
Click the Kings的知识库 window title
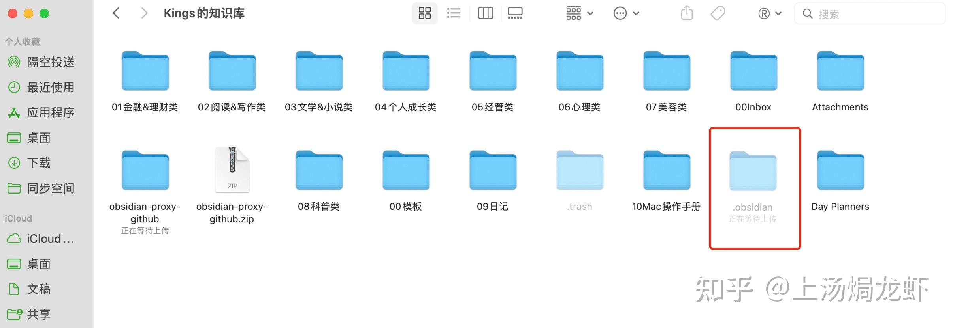tap(204, 13)
